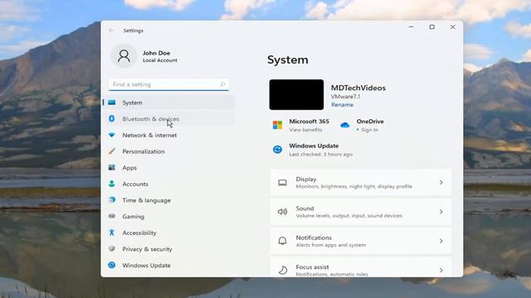The image size is (531, 298).
Task: Click the Apps icon in sidebar
Action: tap(112, 167)
